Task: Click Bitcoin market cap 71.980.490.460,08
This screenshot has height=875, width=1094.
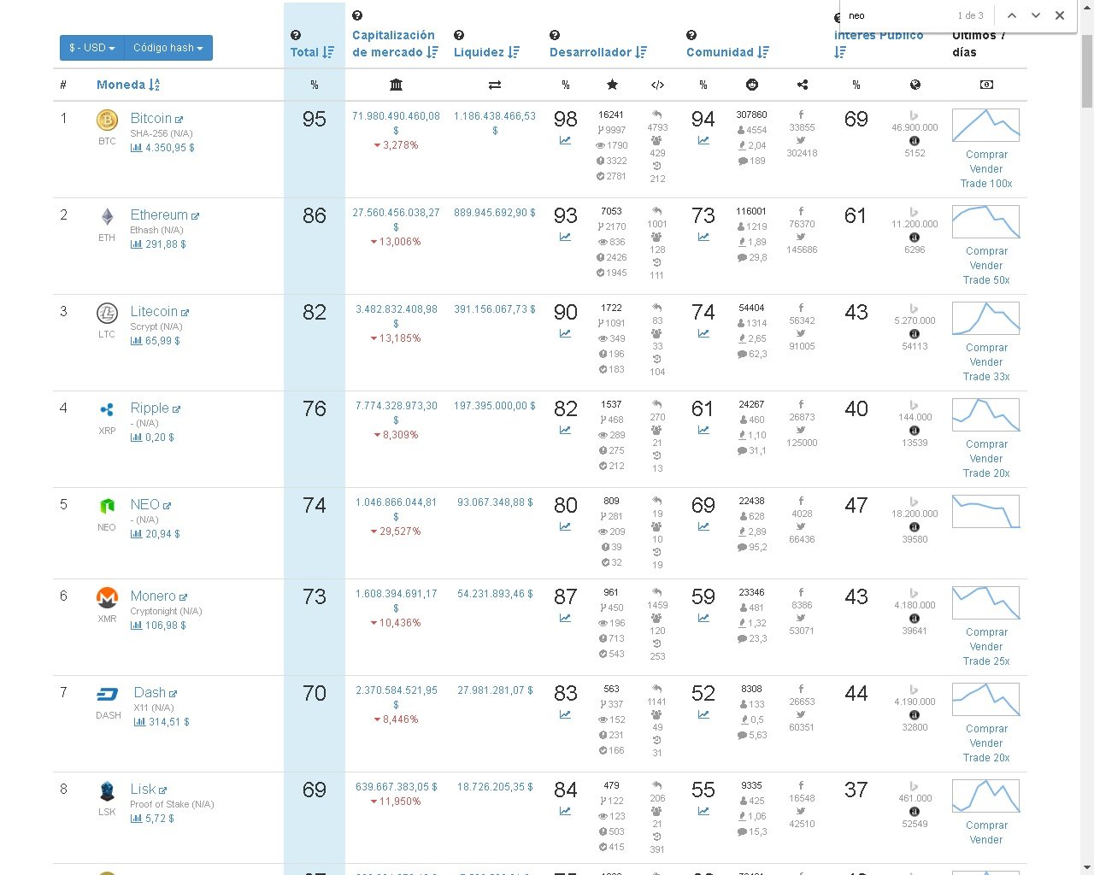Action: (x=396, y=116)
